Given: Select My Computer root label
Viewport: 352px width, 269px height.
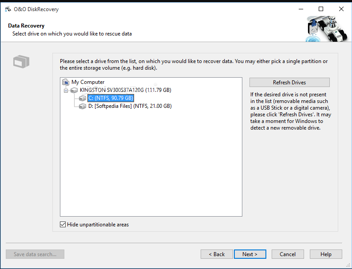Looking at the screenshot, I should (88, 82).
